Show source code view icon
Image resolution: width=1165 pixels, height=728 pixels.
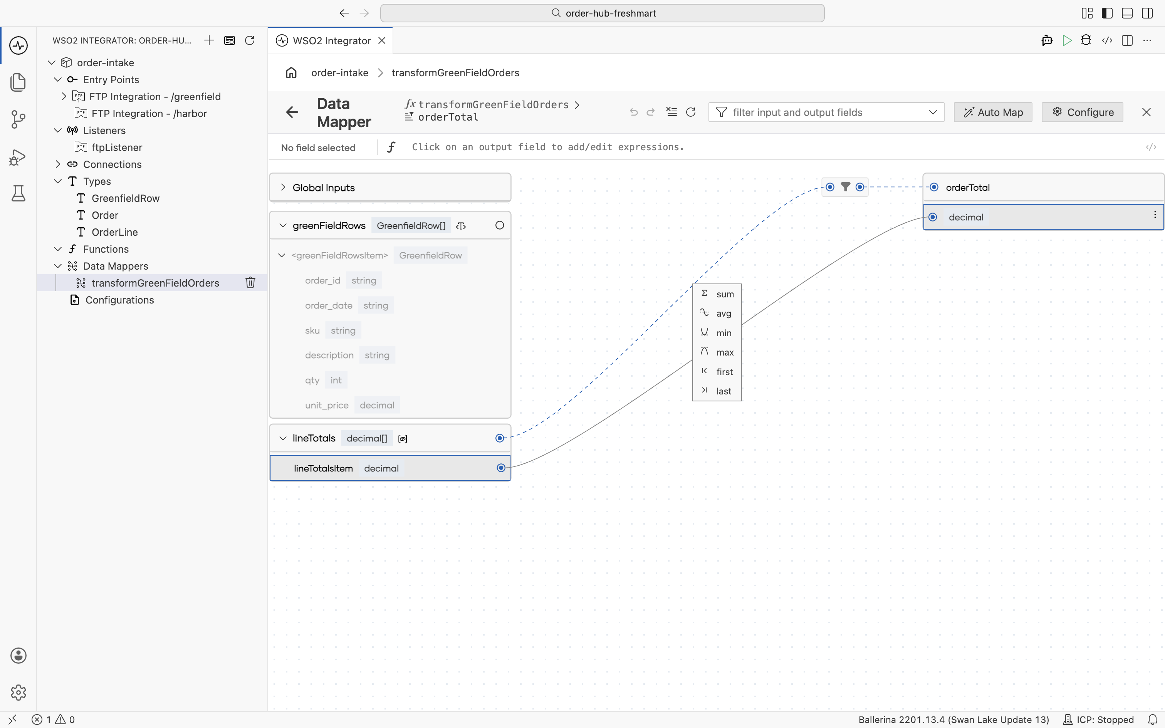coord(1107,40)
